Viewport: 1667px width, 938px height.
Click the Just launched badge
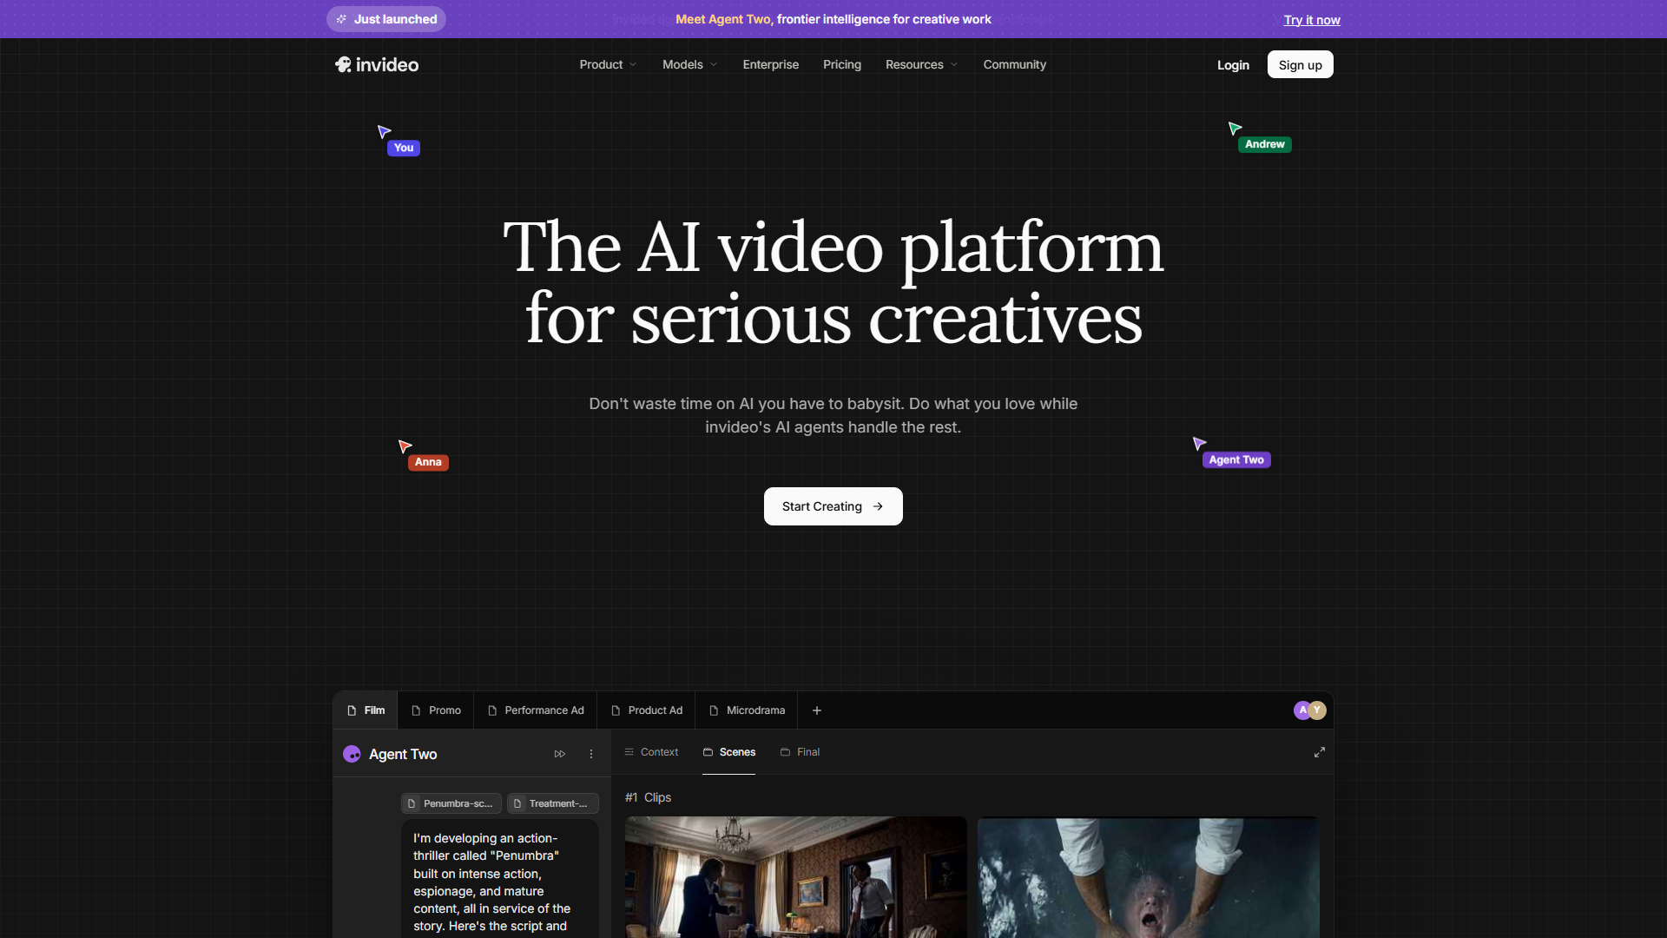coord(386,19)
